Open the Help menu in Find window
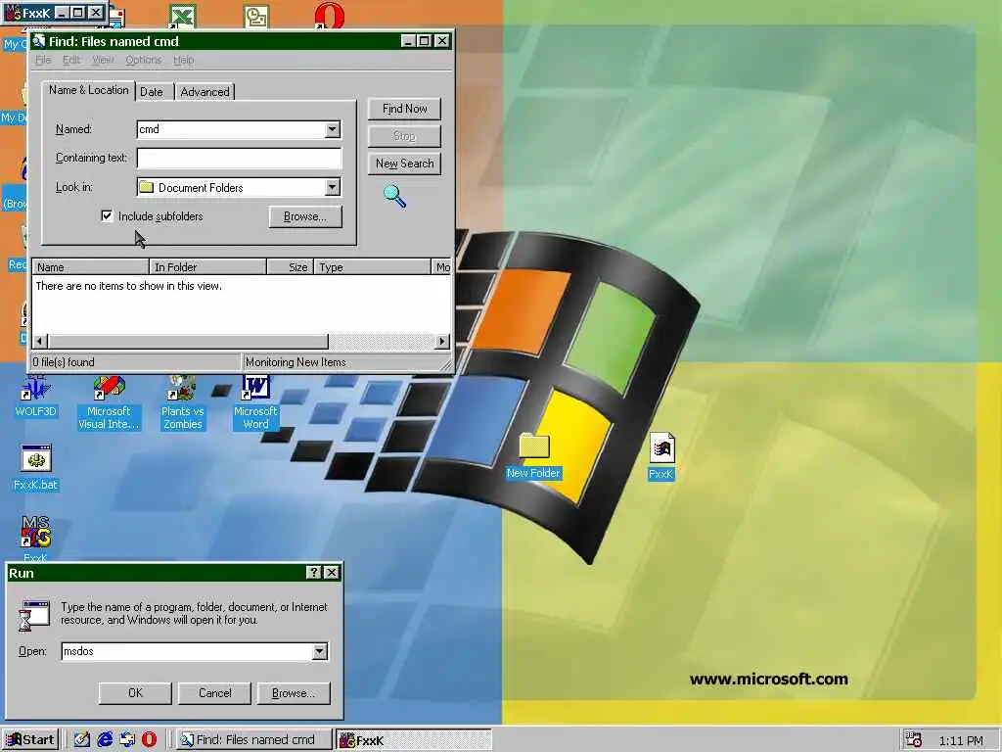This screenshot has height=752, width=1002. click(x=183, y=60)
